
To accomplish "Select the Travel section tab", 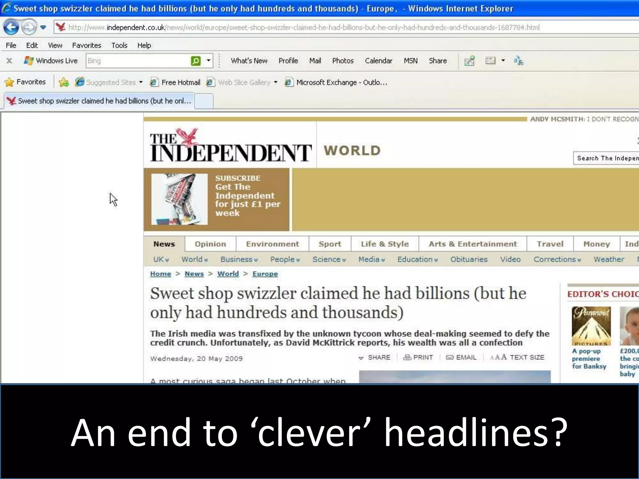I will click(x=550, y=244).
